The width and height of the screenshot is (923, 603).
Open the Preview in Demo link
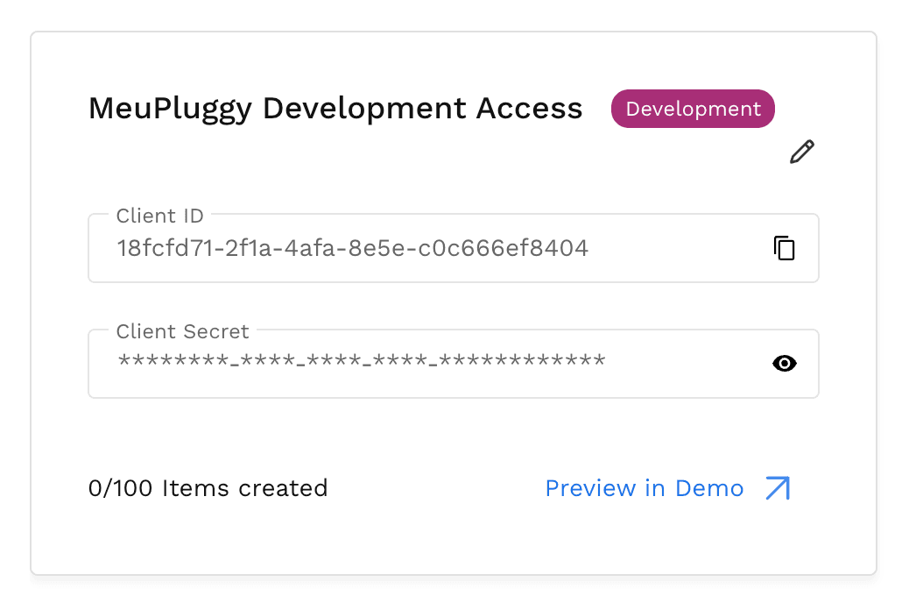(644, 488)
